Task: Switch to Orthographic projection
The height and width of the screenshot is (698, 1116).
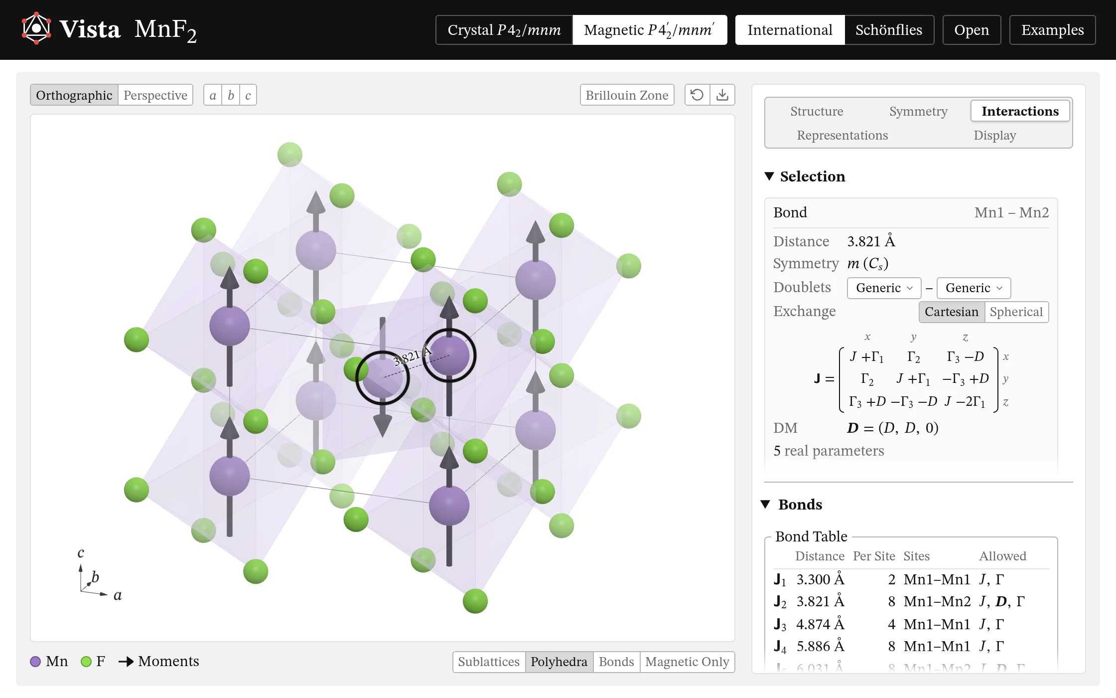Action: (74, 95)
